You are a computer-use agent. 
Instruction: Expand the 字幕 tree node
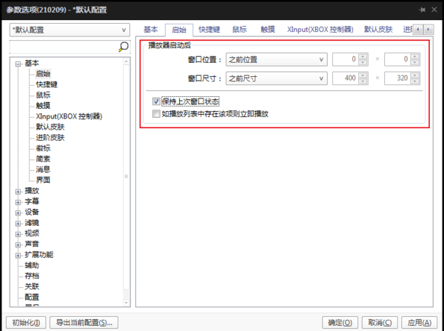(18, 201)
